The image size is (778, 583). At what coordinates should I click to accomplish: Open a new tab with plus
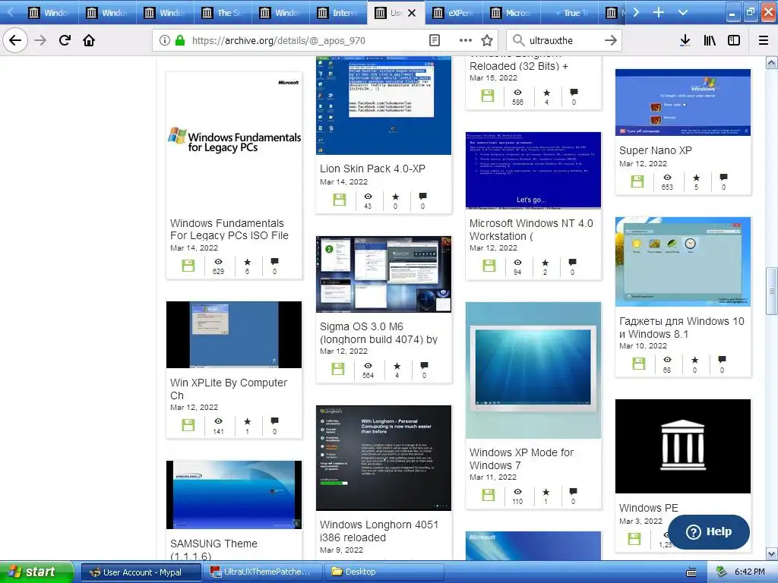[659, 12]
